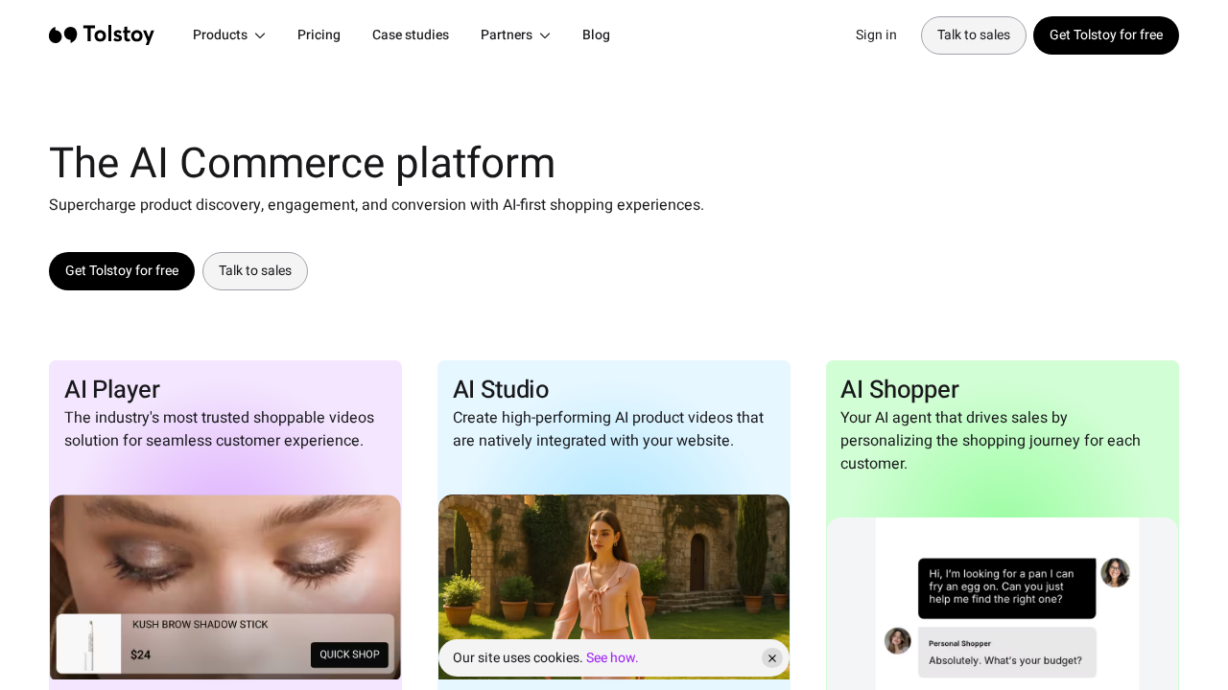Open the AI Player card heading
The image size is (1228, 690).
[x=112, y=390]
